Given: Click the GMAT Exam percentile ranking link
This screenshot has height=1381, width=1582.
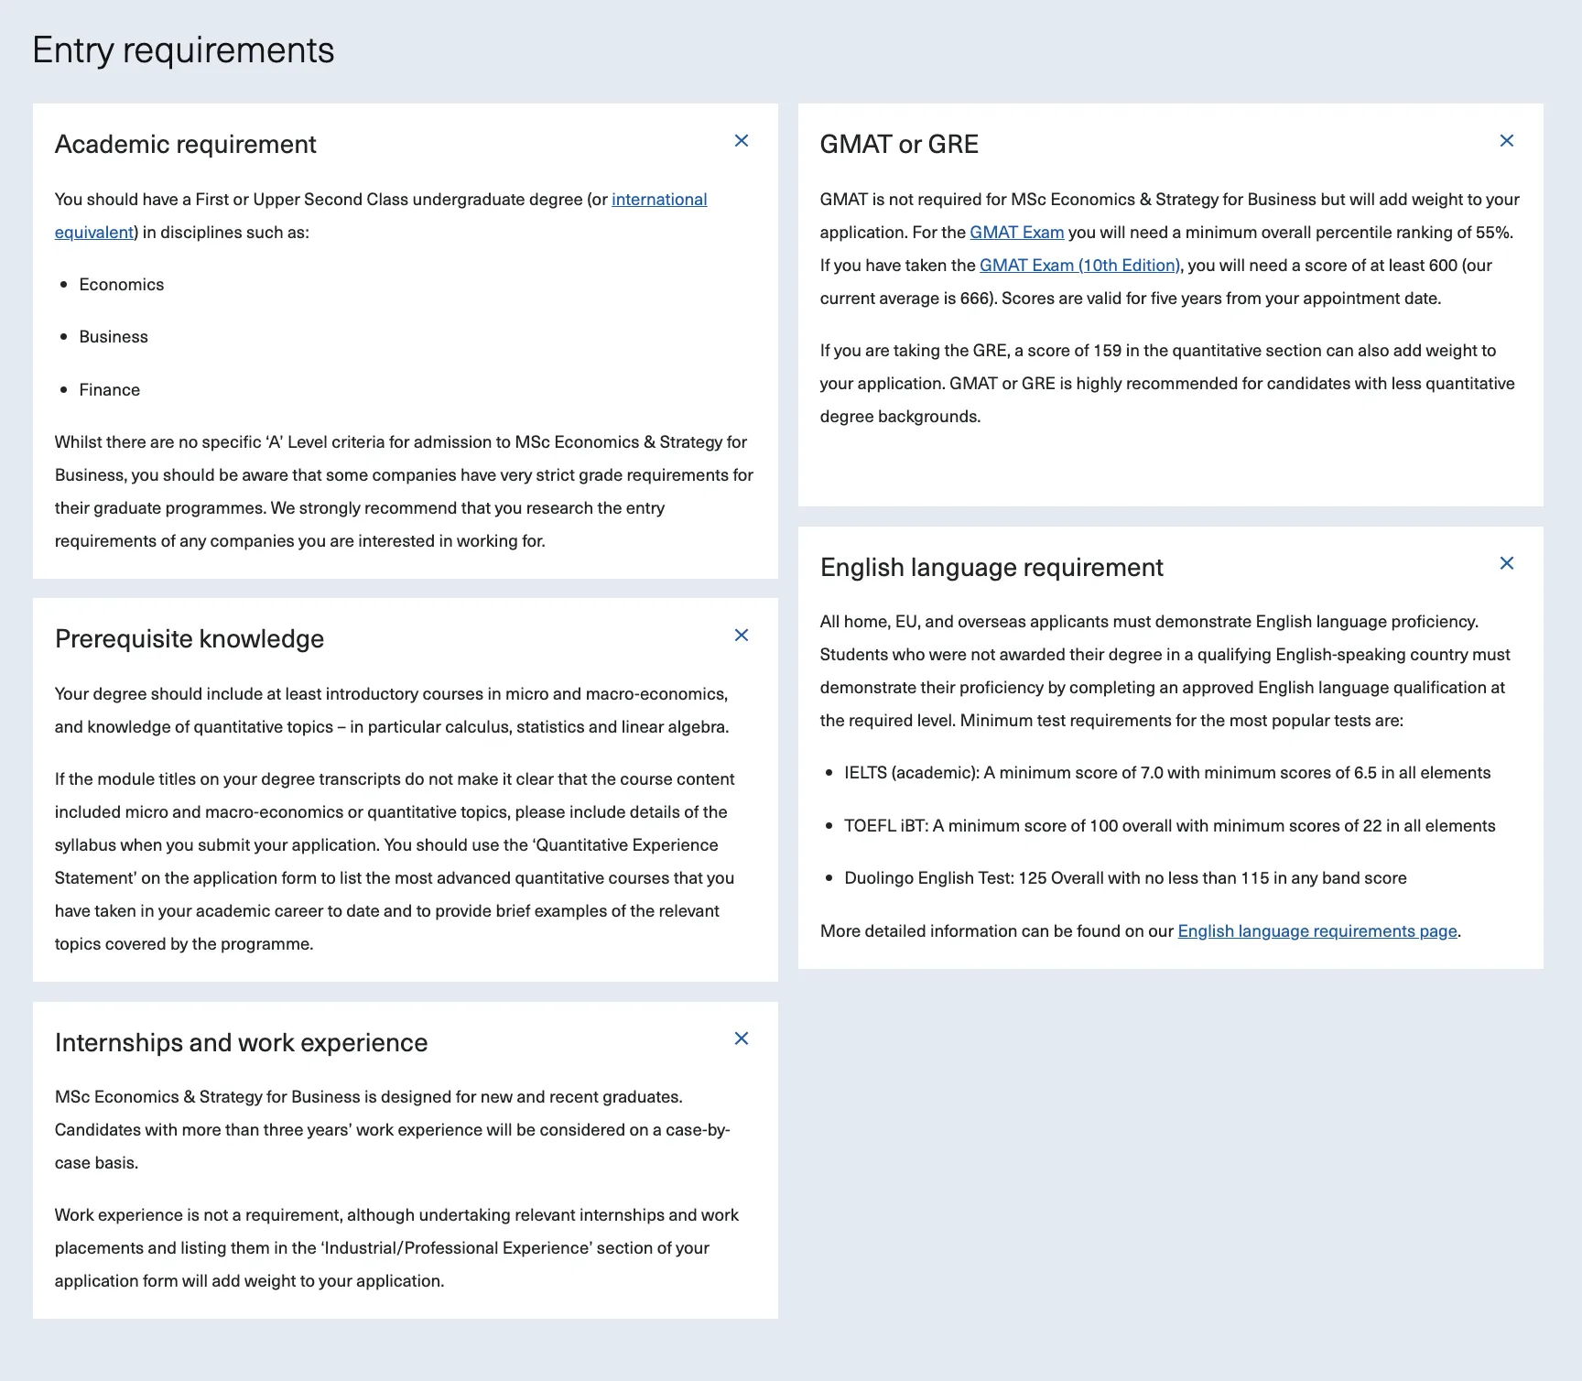Looking at the screenshot, I should pyautogui.click(x=1016, y=233).
